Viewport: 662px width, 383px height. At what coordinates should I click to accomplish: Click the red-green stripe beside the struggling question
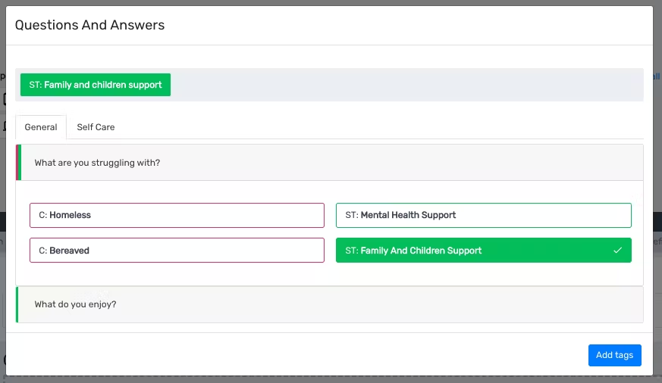tap(18, 163)
